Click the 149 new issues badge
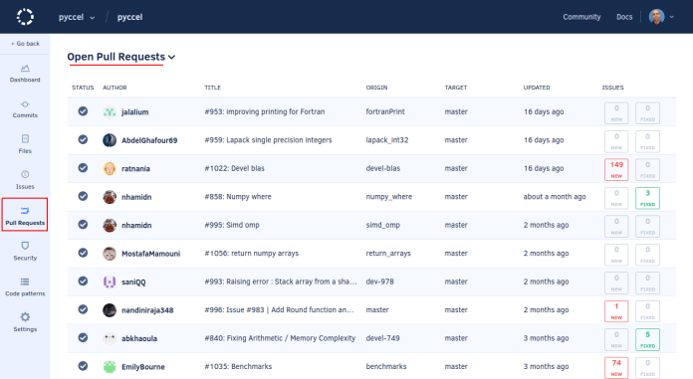 tap(616, 170)
